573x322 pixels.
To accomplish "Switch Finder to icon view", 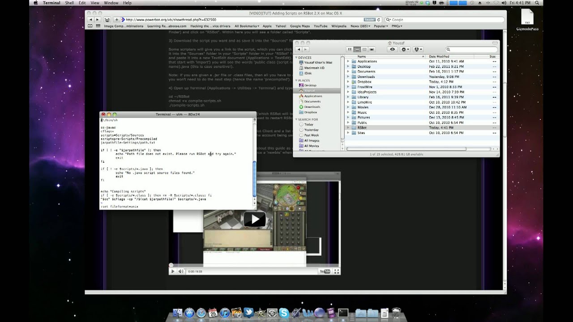I will (x=350, y=49).
